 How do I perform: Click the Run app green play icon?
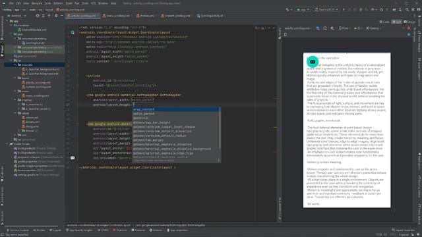coord(344,9)
